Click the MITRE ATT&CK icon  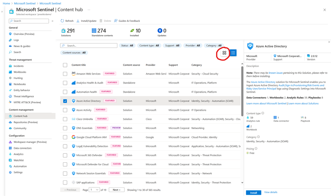tap(10, 102)
